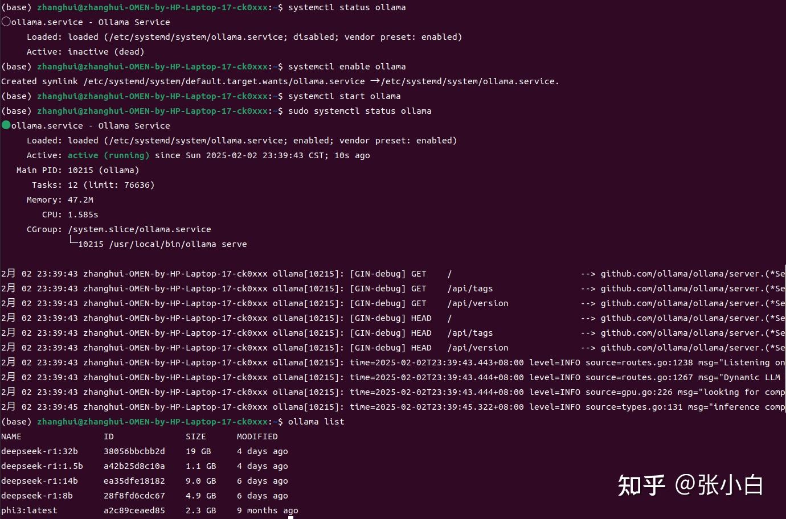This screenshot has width=786, height=519.
Task: Click the /api/version HEAD request line
Action: [478, 347]
